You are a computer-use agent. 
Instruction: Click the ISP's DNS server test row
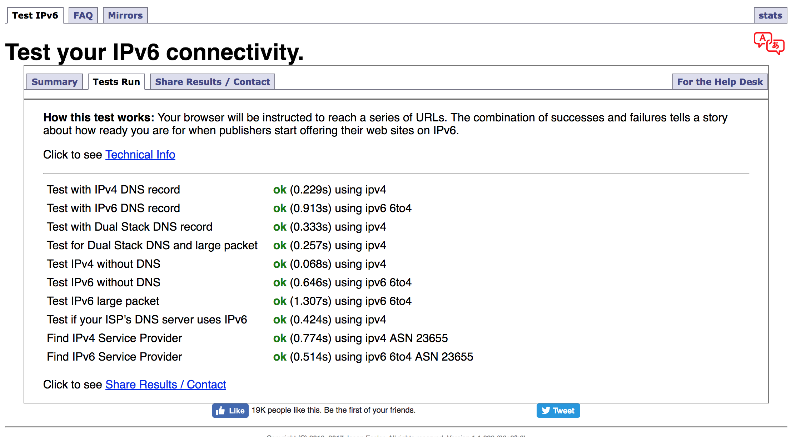point(147,320)
